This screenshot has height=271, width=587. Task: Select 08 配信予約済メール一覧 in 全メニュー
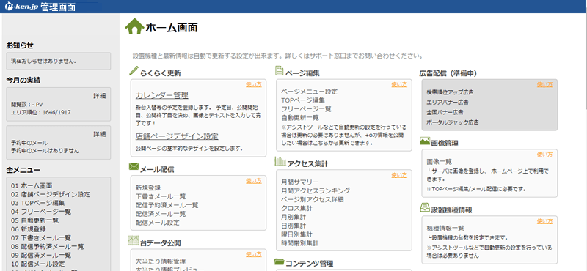(47, 247)
